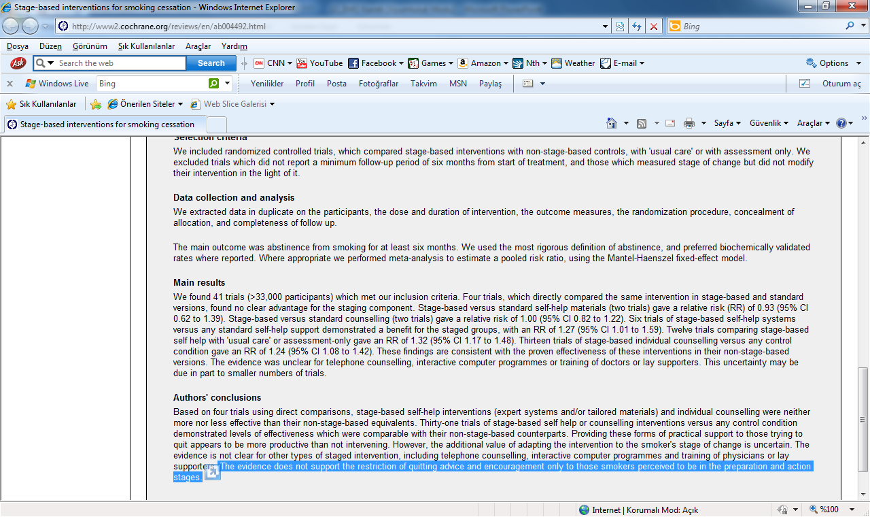The height and width of the screenshot is (517, 870).
Task: Click the URL address bar
Action: point(334,26)
